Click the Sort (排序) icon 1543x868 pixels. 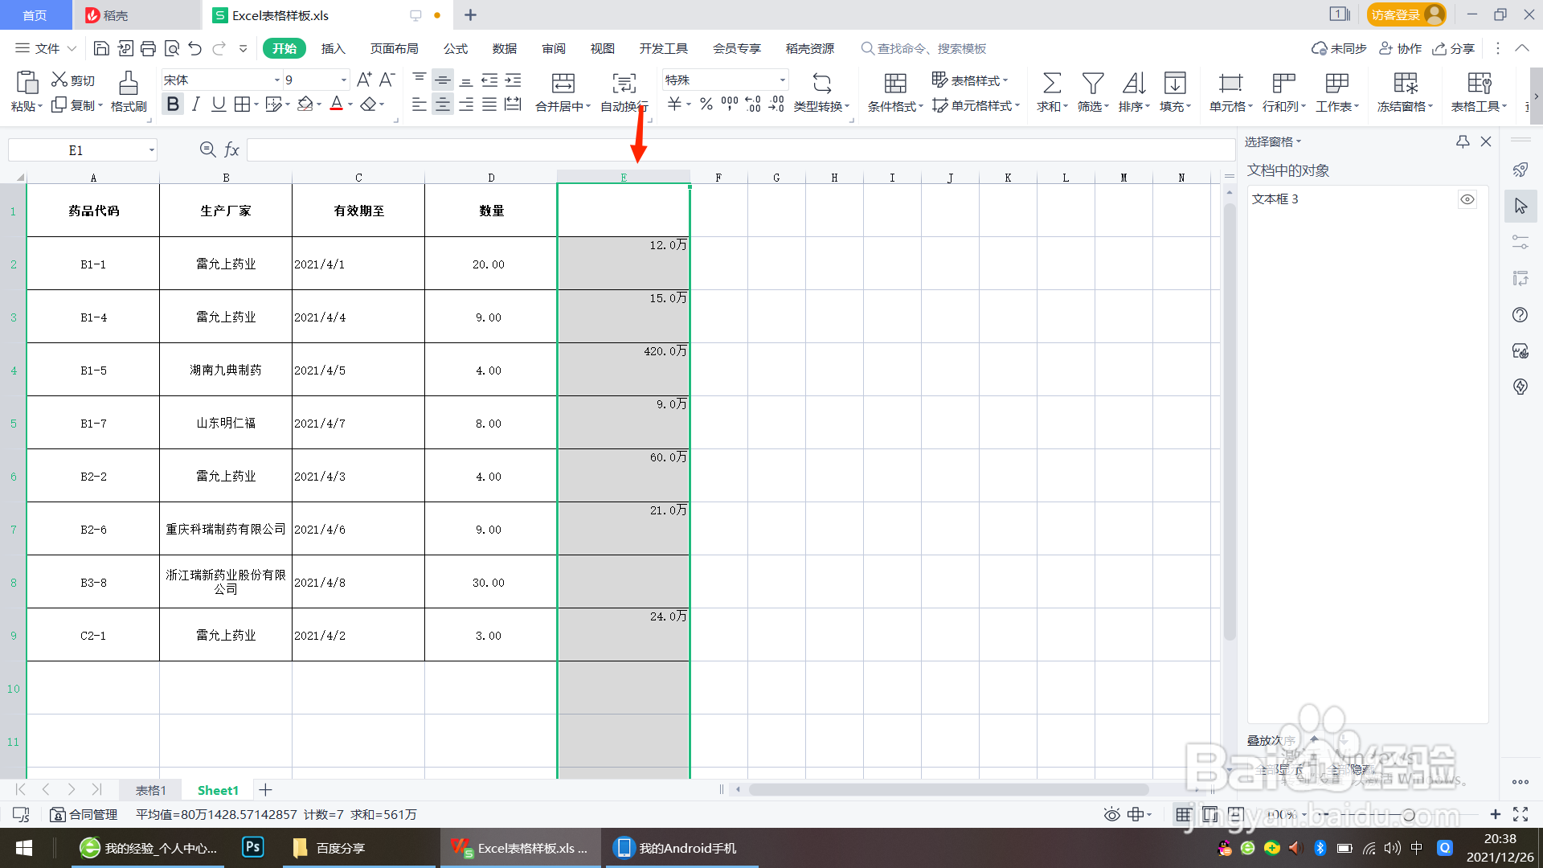pos(1133,84)
